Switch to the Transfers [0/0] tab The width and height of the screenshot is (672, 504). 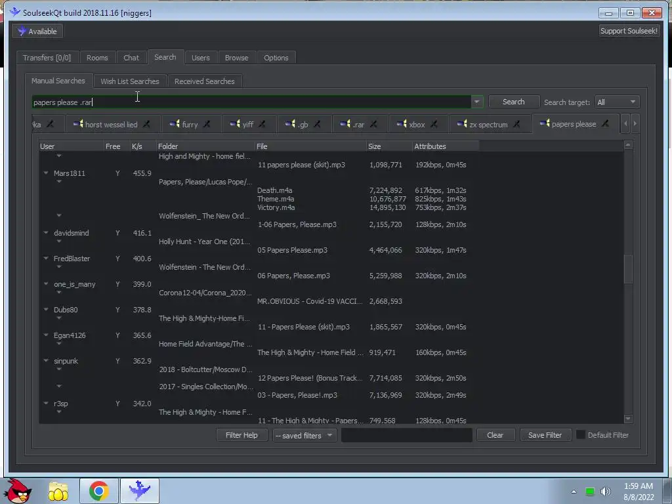(47, 58)
